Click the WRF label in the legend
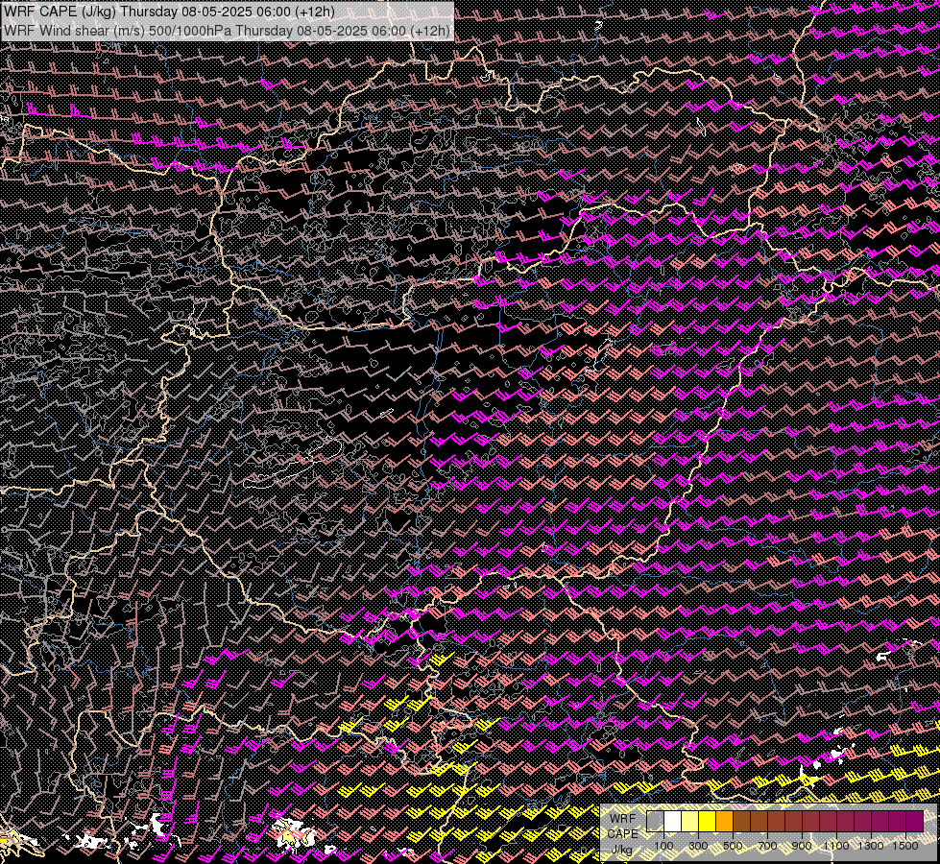This screenshot has height=864, width=940. (x=623, y=819)
